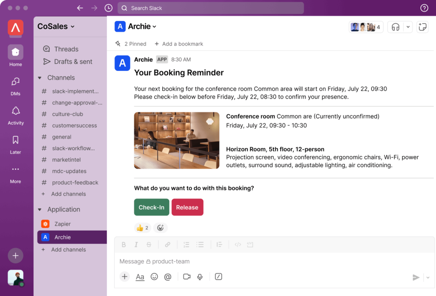
Task: Open the slash shortcuts icon in composer
Action: coord(218,276)
